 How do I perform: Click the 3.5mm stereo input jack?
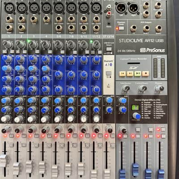[109, 23]
